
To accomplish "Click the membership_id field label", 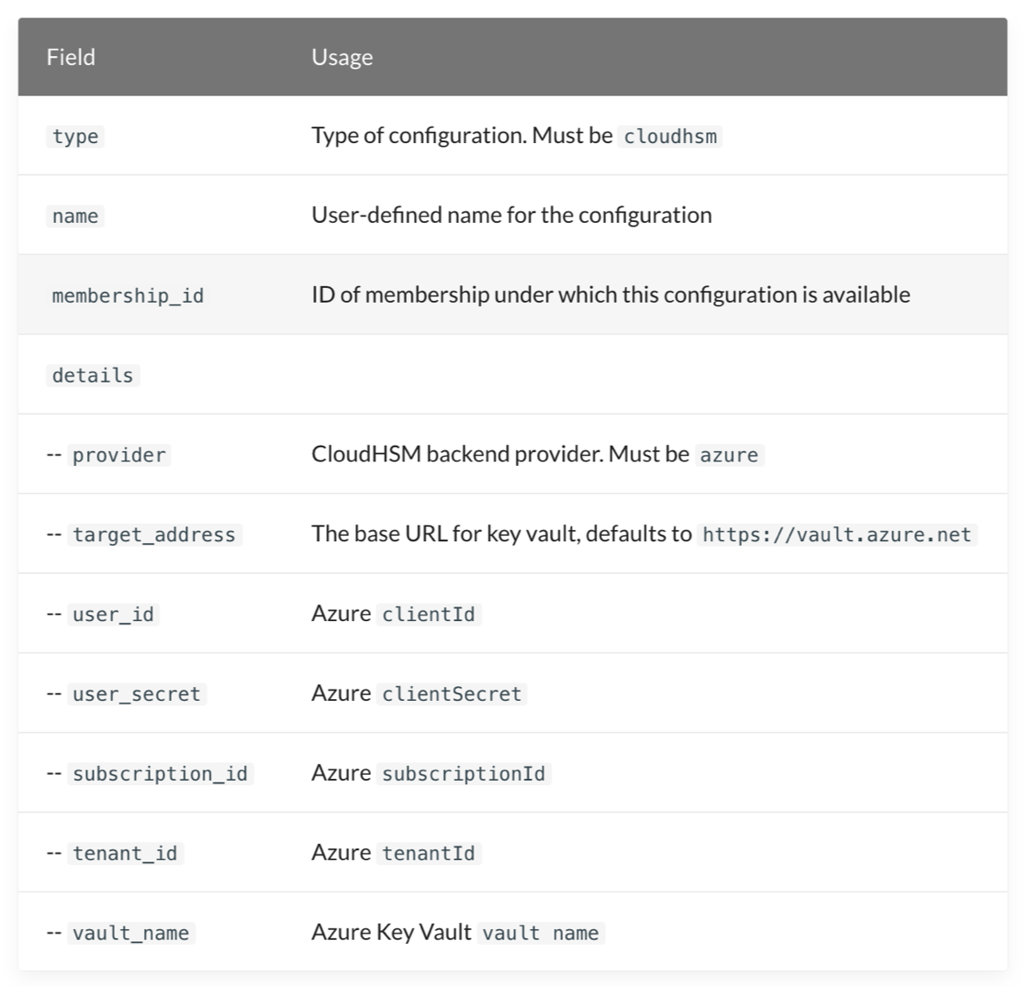I will pyautogui.click(x=128, y=296).
